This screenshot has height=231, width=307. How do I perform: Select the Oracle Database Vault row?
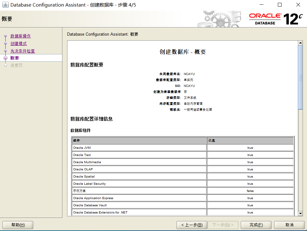point(183,205)
